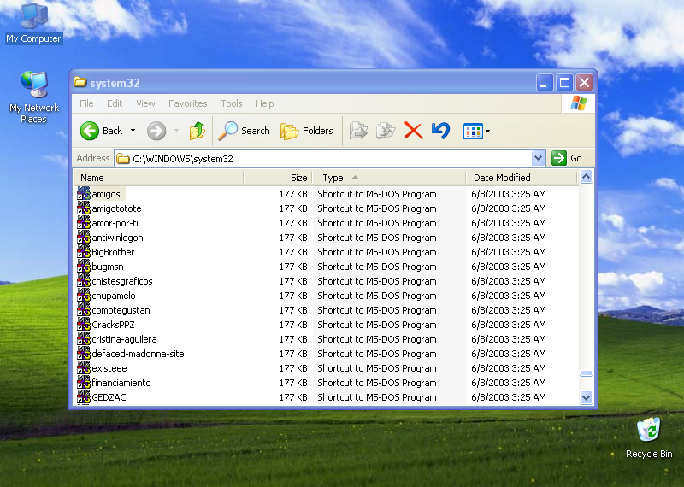This screenshot has width=684, height=487.
Task: Click the CracksPPZ file name text
Action: (x=113, y=325)
